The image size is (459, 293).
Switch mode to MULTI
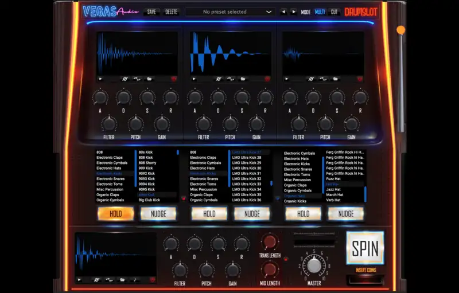coord(320,12)
